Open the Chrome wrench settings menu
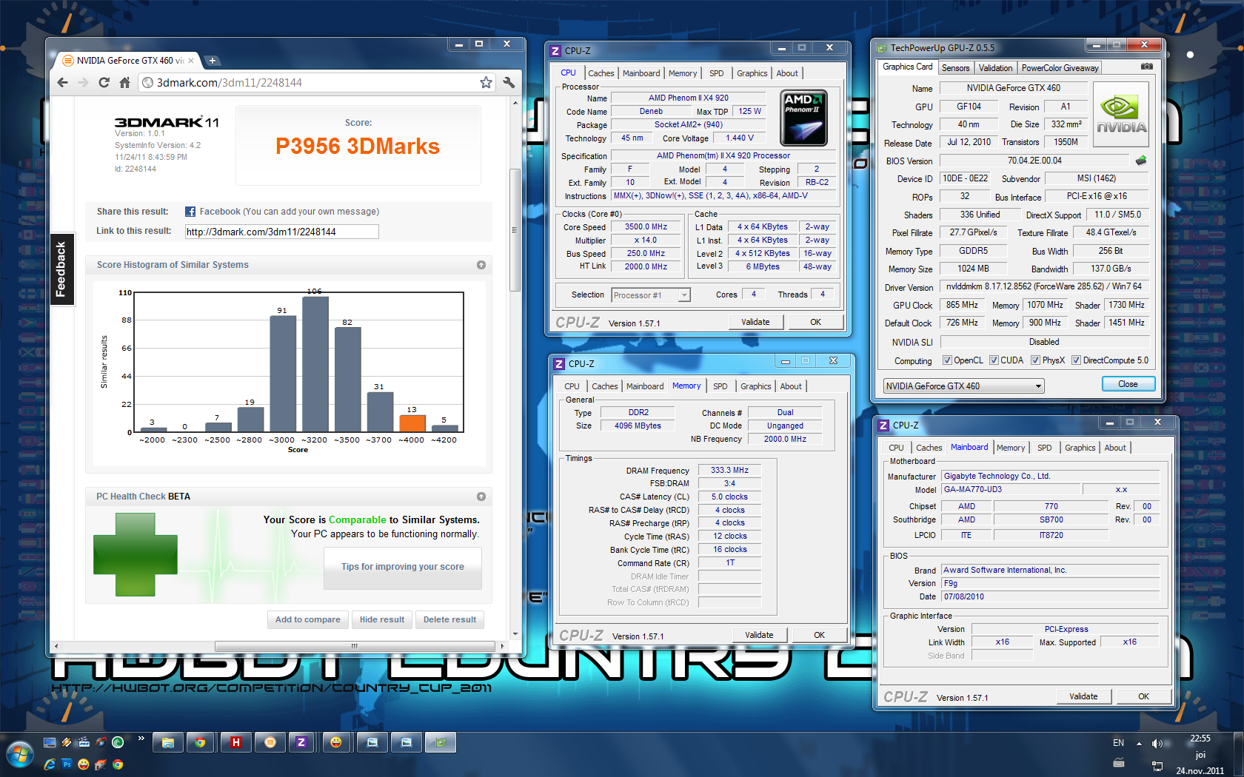Screen dimensions: 1244x777 [509, 82]
